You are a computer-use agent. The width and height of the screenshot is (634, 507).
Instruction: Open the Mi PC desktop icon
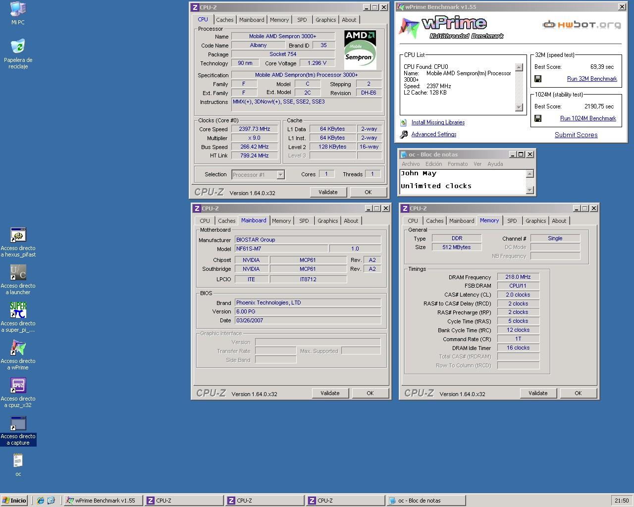(x=18, y=9)
